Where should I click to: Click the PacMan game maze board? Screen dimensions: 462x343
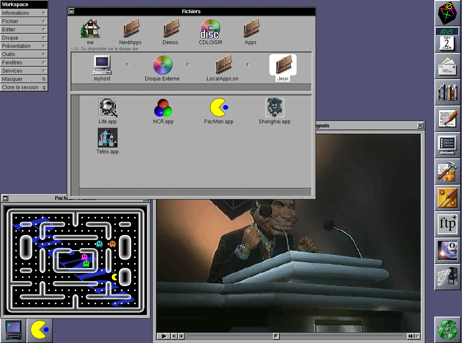76,261
